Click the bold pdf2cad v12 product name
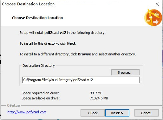The image size is (163, 120). pyautogui.click(x=55, y=33)
